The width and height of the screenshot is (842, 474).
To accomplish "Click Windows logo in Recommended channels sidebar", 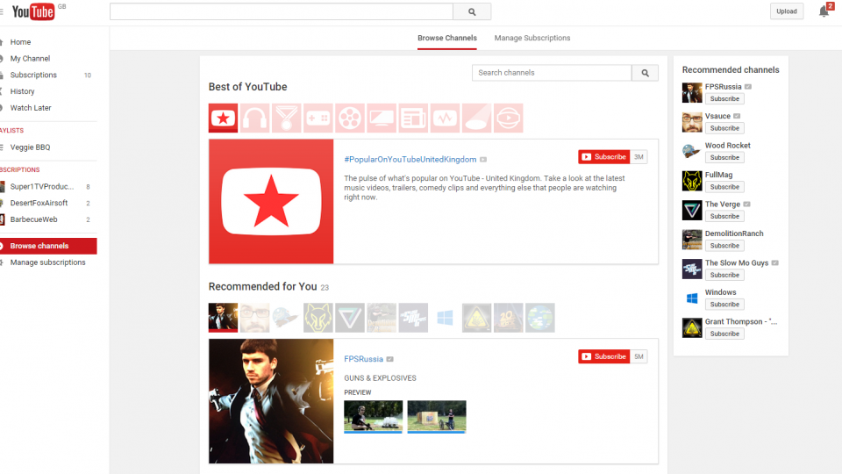I will click(x=692, y=298).
